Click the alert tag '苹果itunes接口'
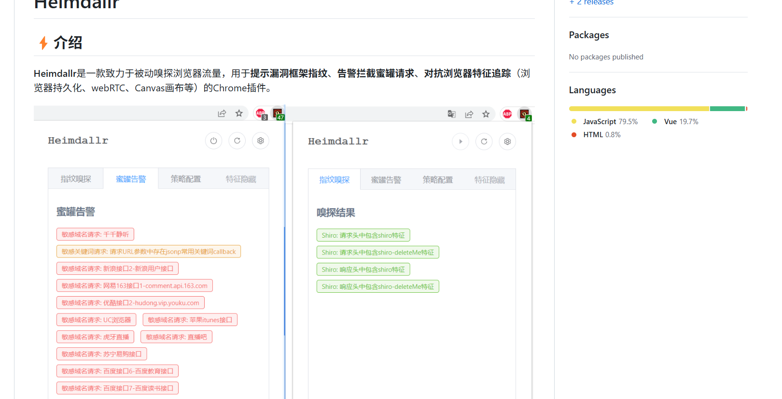782x399 pixels. pyautogui.click(x=190, y=320)
